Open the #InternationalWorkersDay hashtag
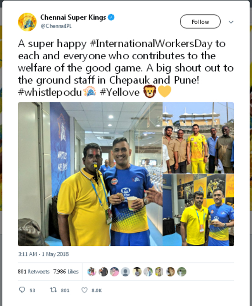Image resolution: width=252 pixels, height=306 pixels. point(151,43)
